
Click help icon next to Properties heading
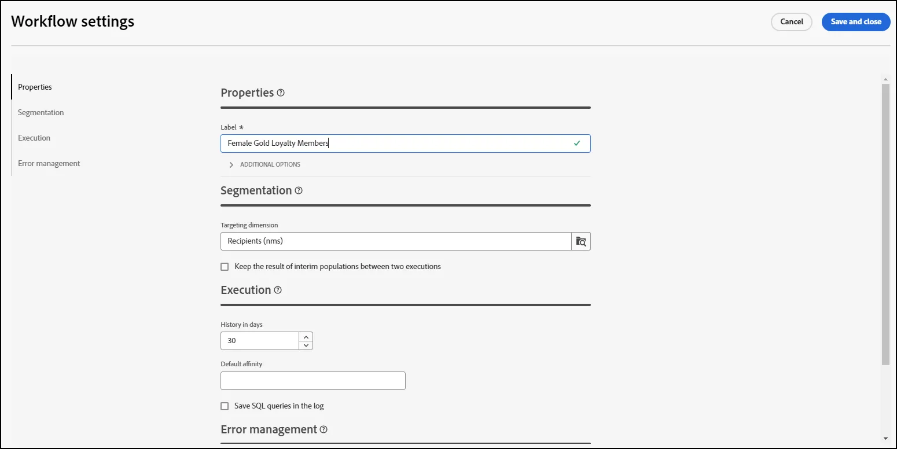coord(281,93)
